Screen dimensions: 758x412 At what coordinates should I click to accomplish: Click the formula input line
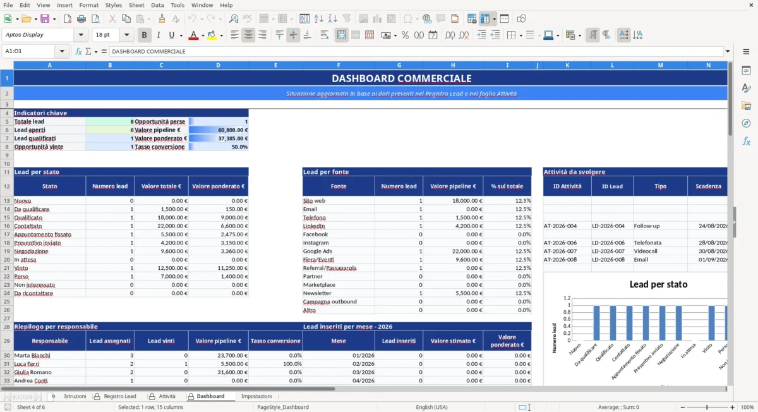coord(416,51)
